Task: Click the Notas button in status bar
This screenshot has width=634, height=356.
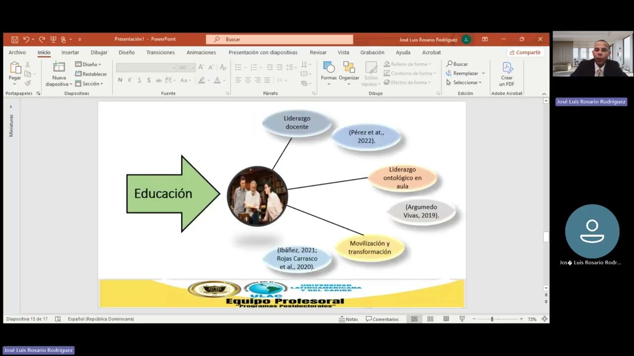Action: (348, 319)
